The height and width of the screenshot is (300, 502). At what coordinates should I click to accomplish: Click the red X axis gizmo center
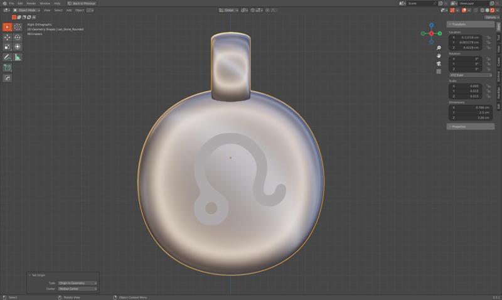[x=431, y=33]
